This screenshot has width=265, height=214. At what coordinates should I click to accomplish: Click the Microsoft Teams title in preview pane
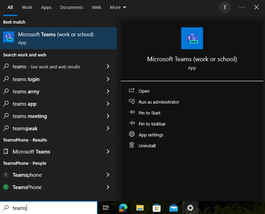pos(192,59)
